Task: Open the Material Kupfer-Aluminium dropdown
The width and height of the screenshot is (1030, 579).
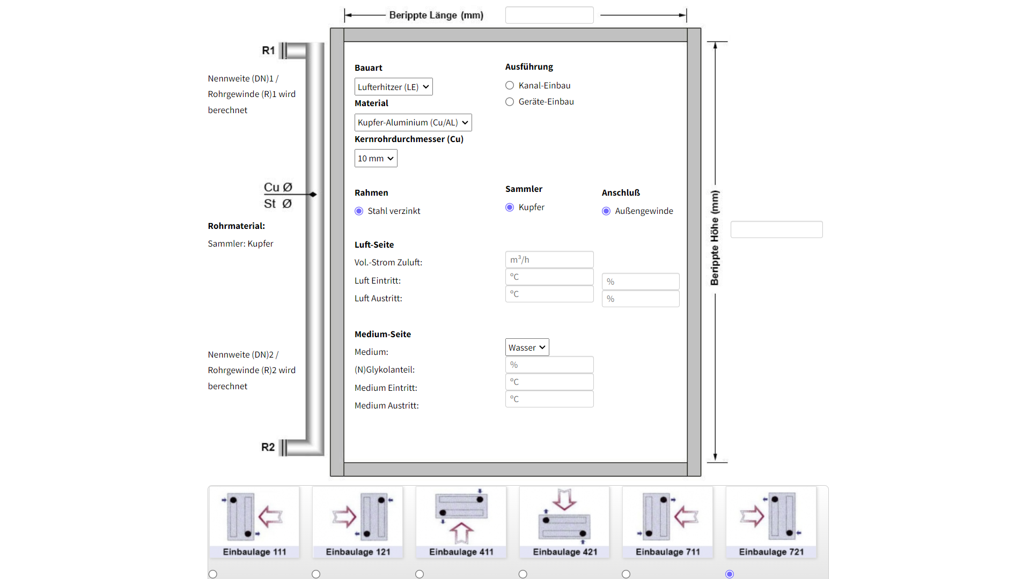Action: click(x=413, y=123)
